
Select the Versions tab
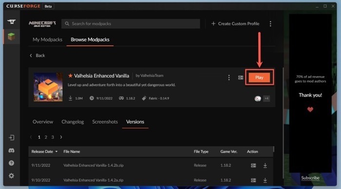(x=135, y=122)
